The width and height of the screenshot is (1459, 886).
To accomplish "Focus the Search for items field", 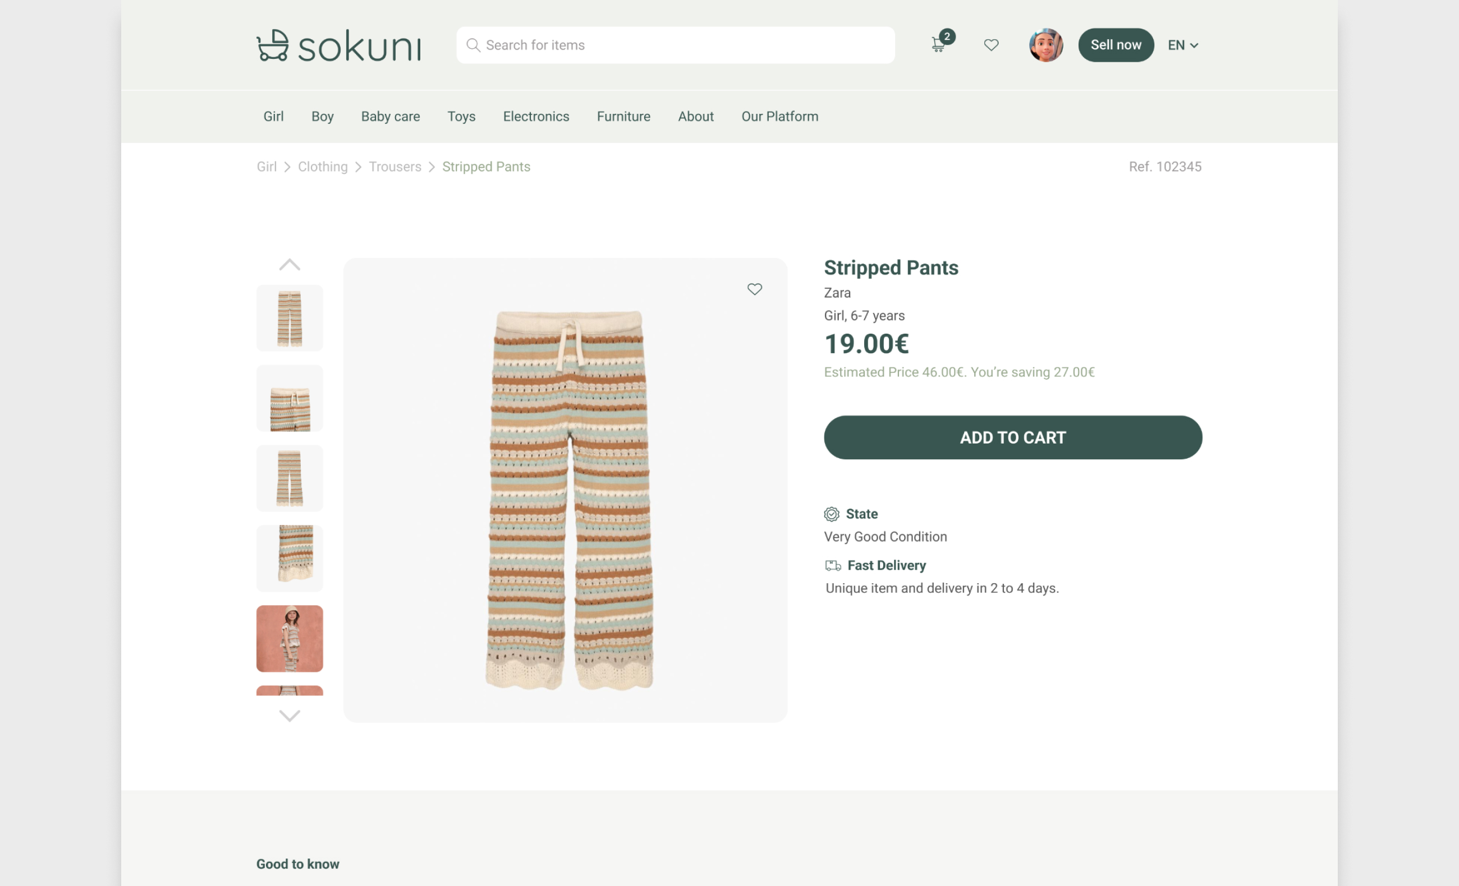I will coord(675,45).
